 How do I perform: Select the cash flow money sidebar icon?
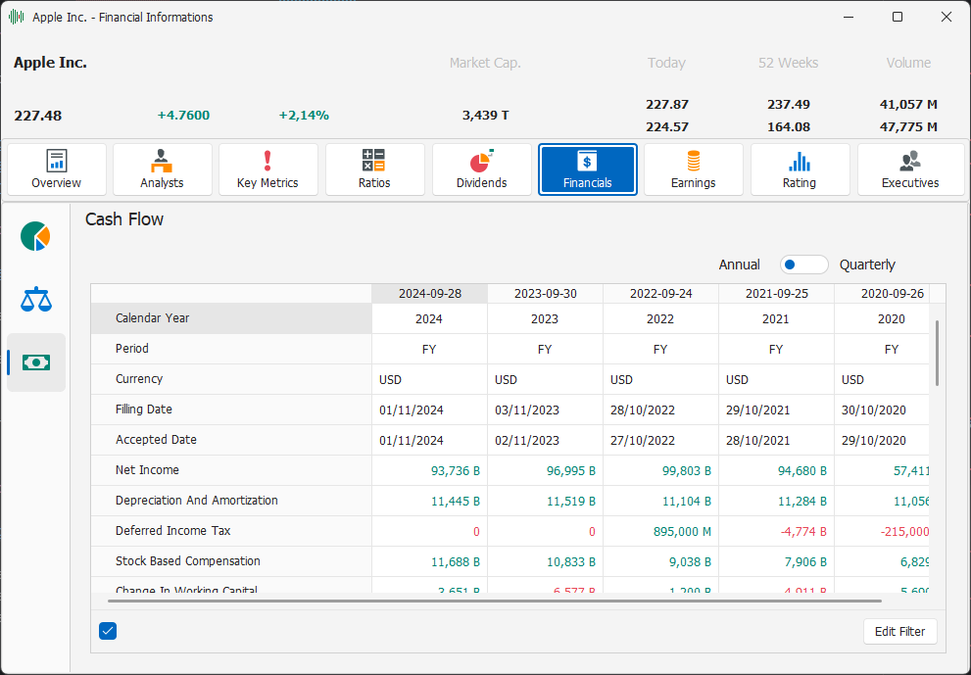pyautogui.click(x=36, y=362)
